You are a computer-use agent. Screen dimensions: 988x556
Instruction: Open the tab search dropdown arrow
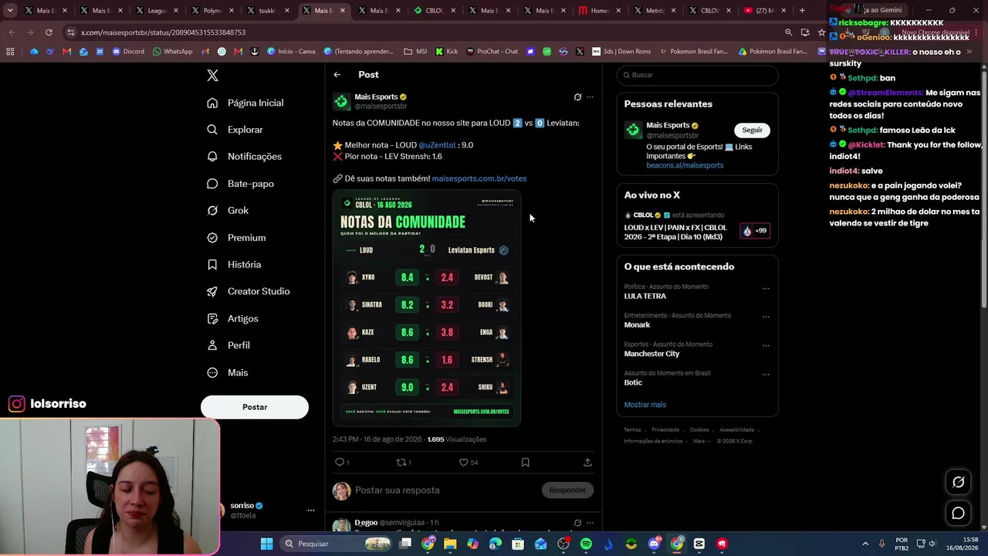pos(10,11)
